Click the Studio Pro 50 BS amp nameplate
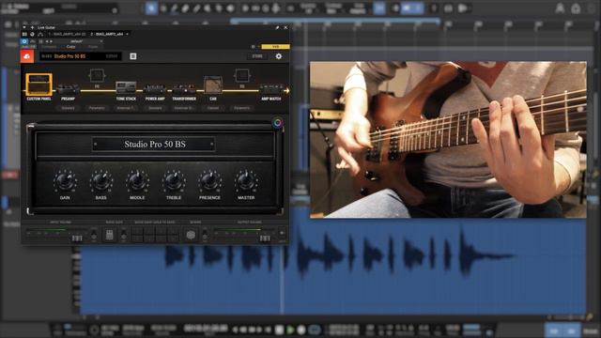Screen dimensions: 601x338 coord(154,144)
